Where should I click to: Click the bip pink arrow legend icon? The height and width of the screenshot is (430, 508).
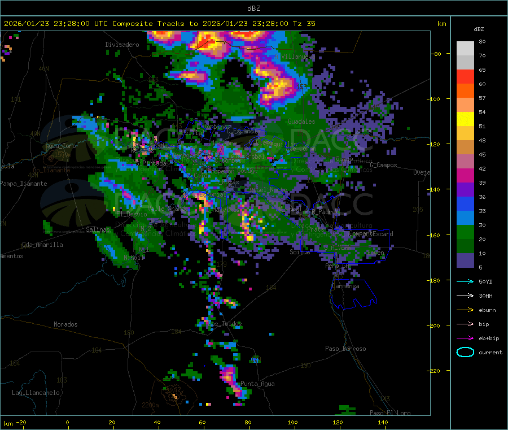click(465, 324)
